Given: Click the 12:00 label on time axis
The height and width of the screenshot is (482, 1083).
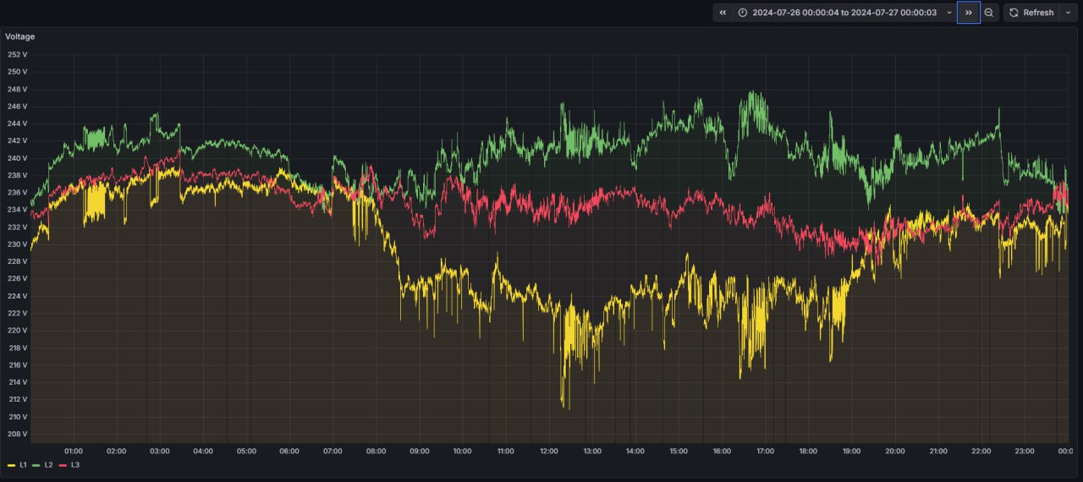Looking at the screenshot, I should click(548, 452).
